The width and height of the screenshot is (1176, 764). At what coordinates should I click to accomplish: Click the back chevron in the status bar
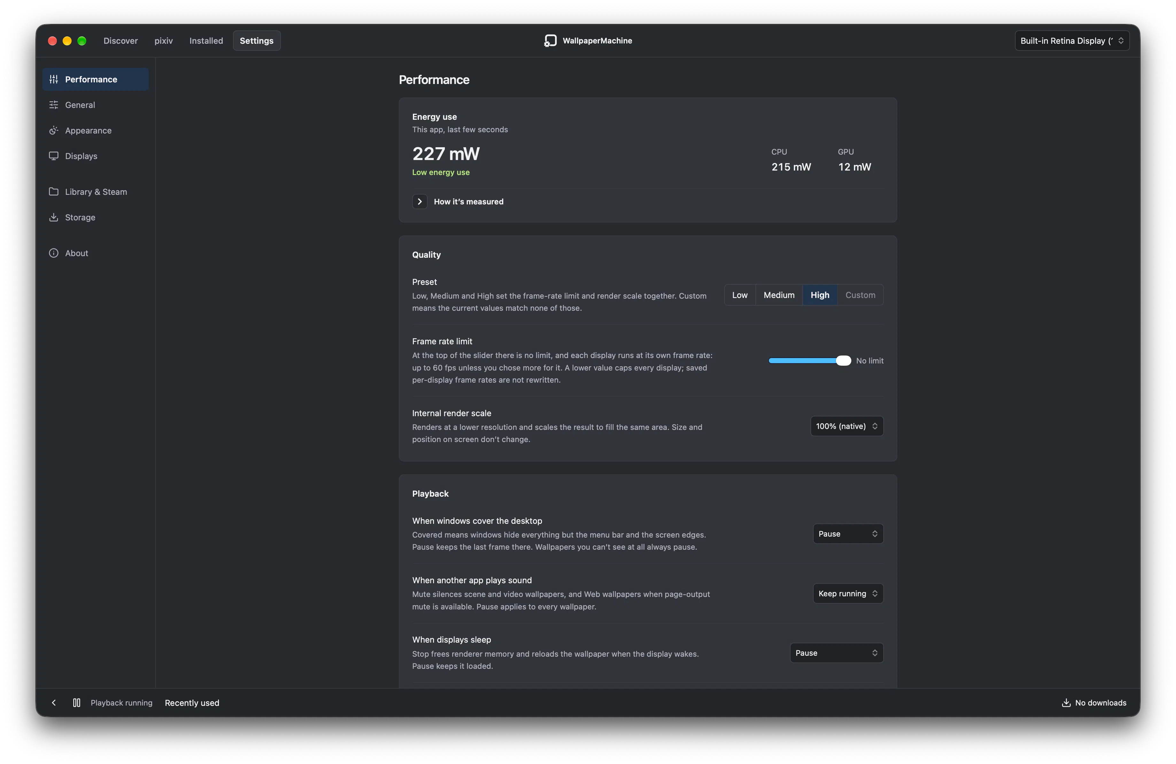click(54, 703)
